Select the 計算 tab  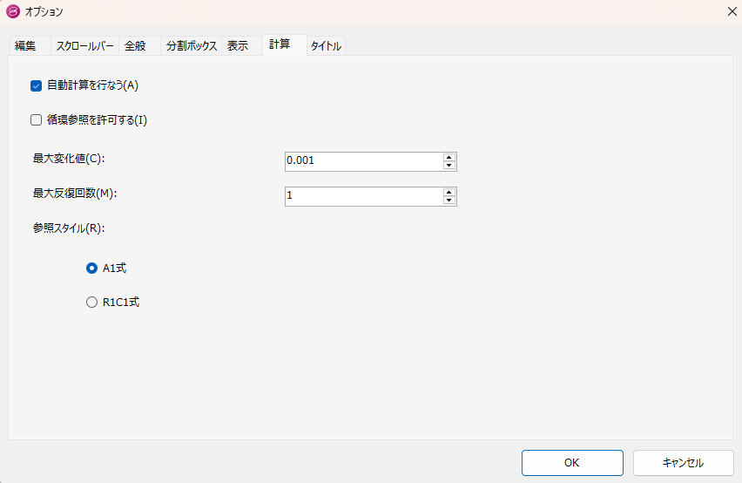coord(285,44)
